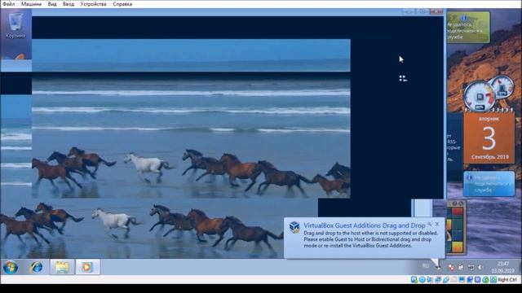Click the shared folders status icon
The image size is (522, 293).
point(453,280)
